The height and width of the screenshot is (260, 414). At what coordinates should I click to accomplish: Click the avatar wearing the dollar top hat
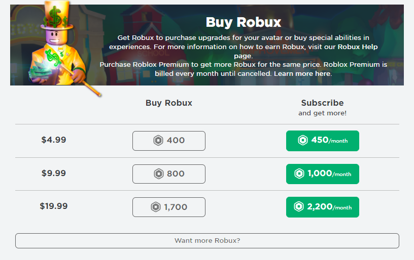tap(56, 48)
